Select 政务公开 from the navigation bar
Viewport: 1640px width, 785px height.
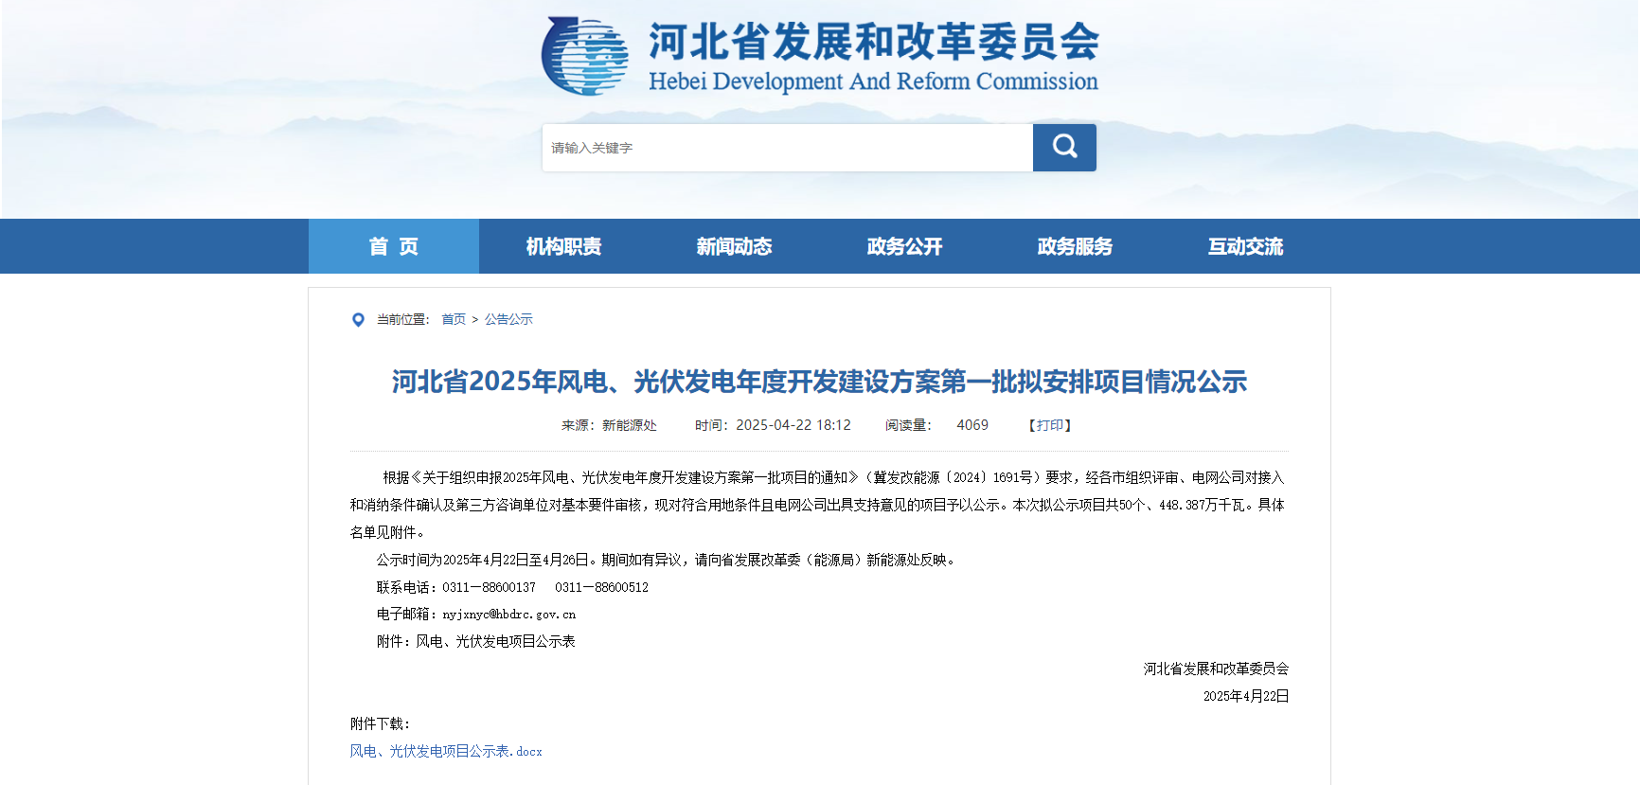click(x=904, y=246)
